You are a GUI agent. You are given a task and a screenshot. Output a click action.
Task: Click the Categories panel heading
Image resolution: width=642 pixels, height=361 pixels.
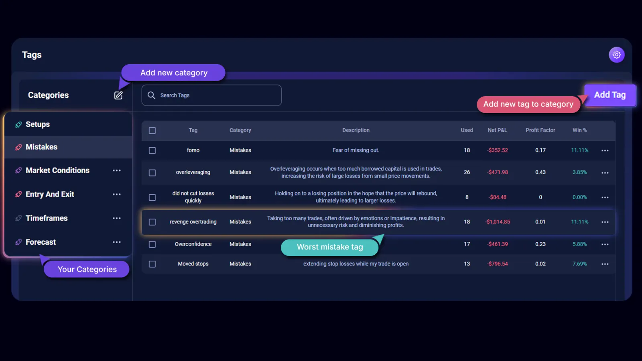[x=48, y=95]
